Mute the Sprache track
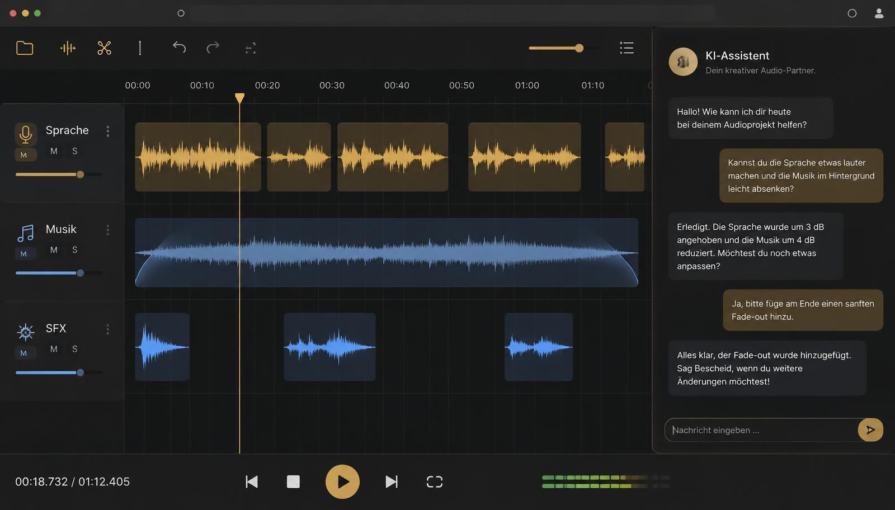895x510 pixels. (x=54, y=151)
